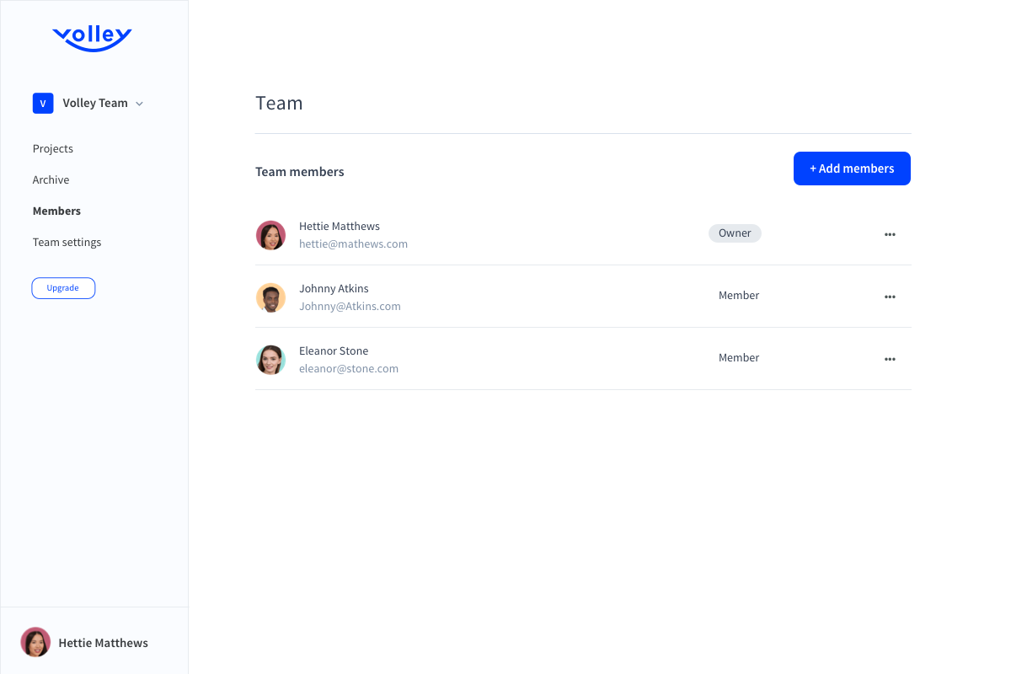
Task: Click the eleanor@stone.com email address
Action: (x=349, y=369)
